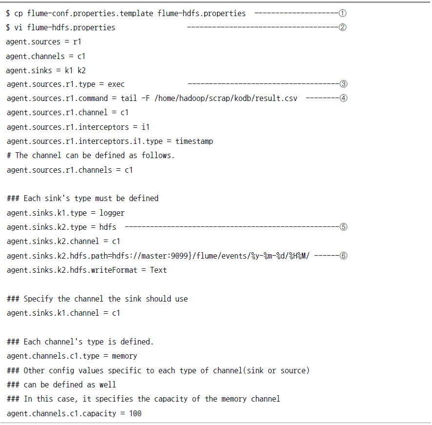Select the timestamp interceptor type line
This screenshot has height=425, width=432.
pyautogui.click(x=110, y=142)
